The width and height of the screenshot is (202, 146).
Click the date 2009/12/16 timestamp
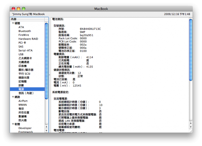pos(177,14)
